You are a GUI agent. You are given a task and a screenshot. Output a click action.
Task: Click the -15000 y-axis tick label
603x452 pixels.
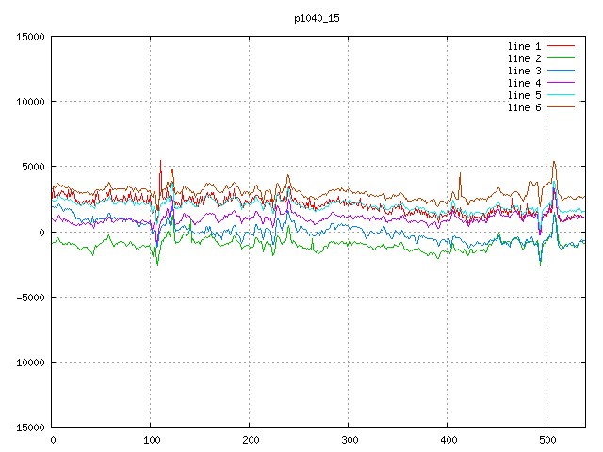tap(26, 427)
